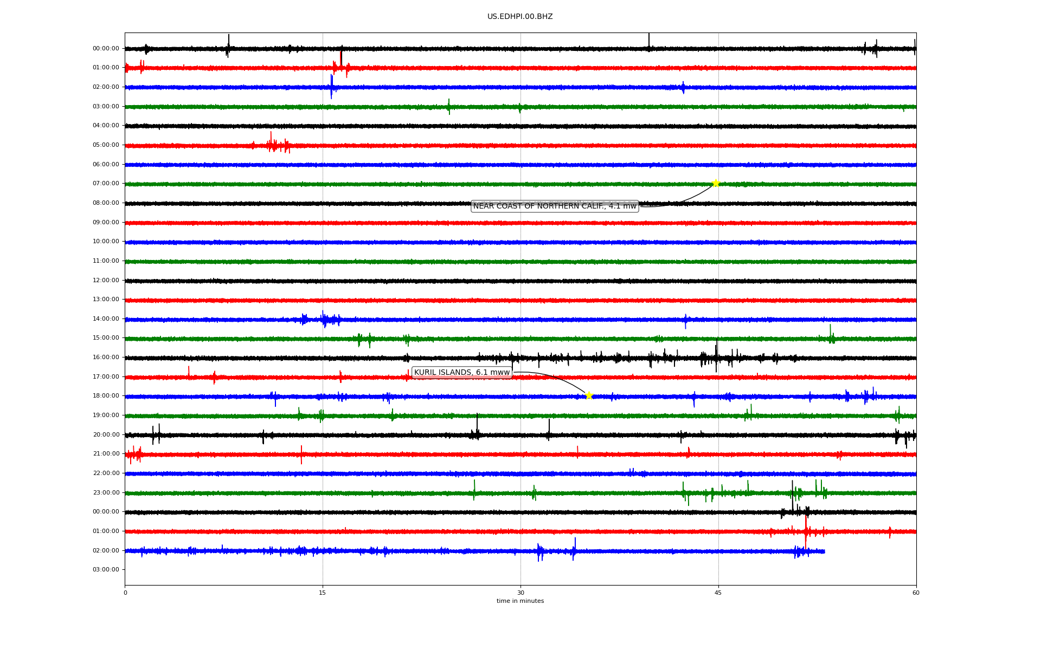
Task: Click the 16:00:00 row label
Action: [106, 357]
